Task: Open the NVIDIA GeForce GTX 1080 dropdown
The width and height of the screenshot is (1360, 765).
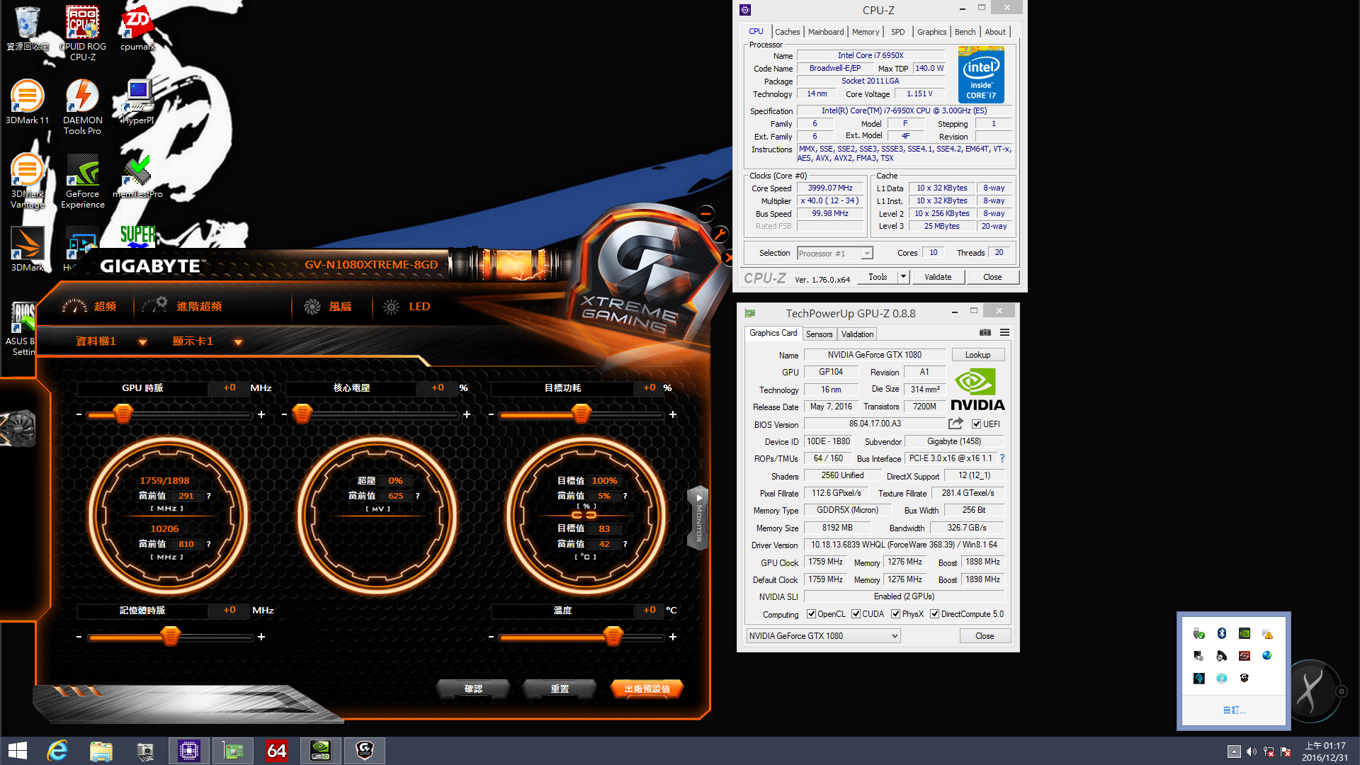Action: point(824,636)
